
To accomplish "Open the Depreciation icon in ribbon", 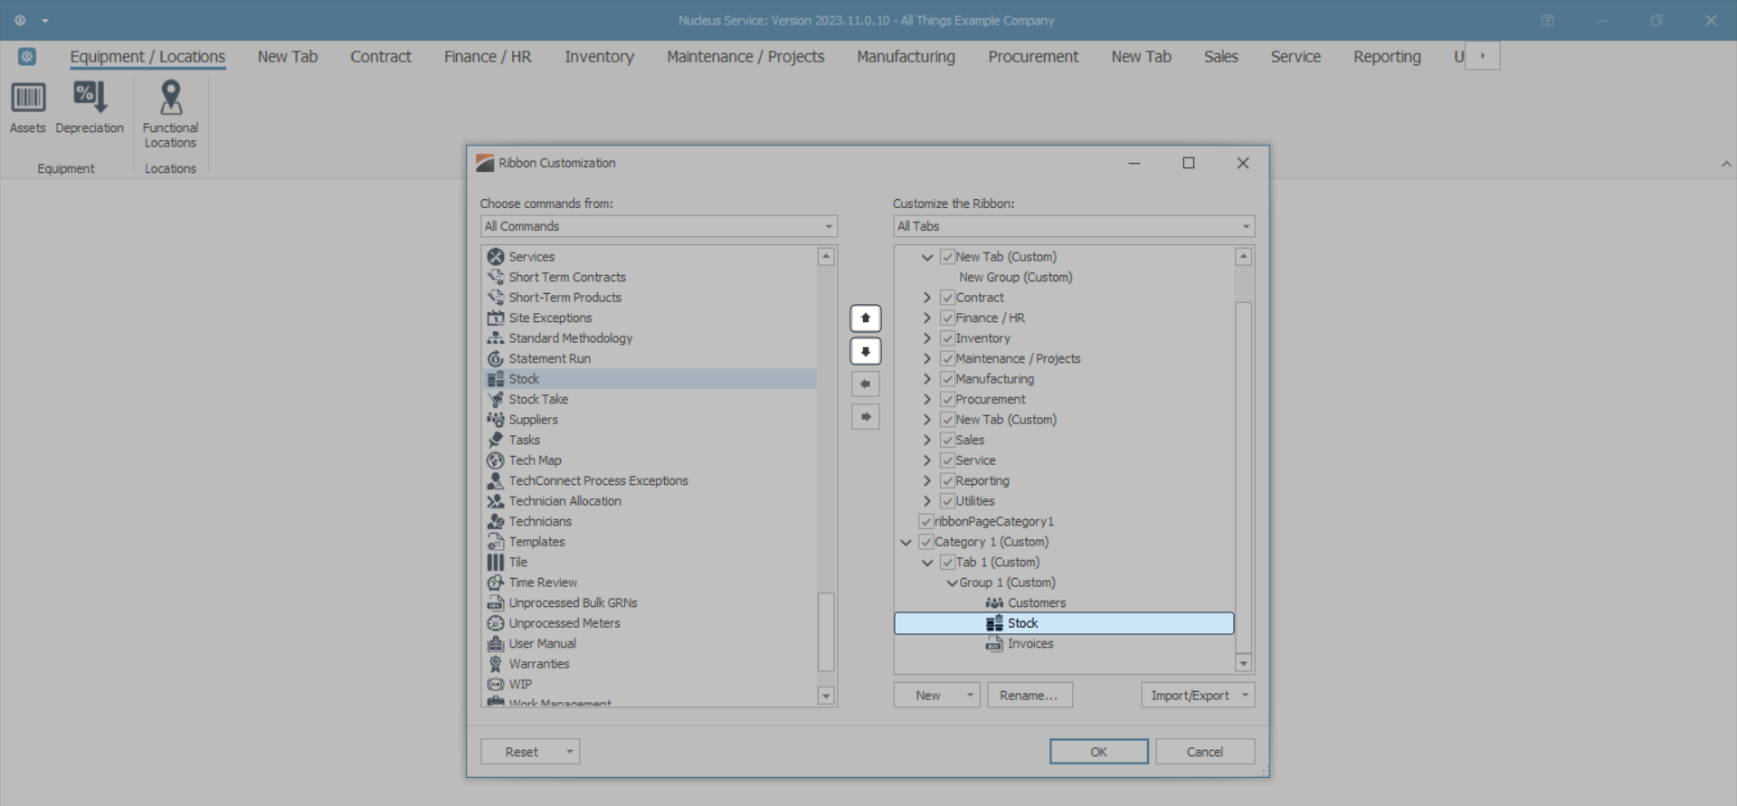I will click(90, 98).
